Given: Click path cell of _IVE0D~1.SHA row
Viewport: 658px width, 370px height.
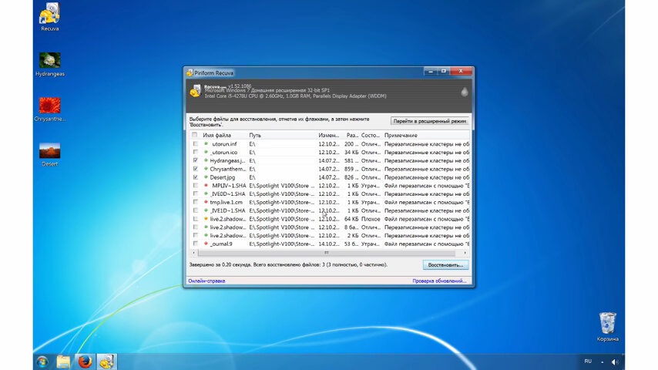Looking at the screenshot, I should (281, 193).
